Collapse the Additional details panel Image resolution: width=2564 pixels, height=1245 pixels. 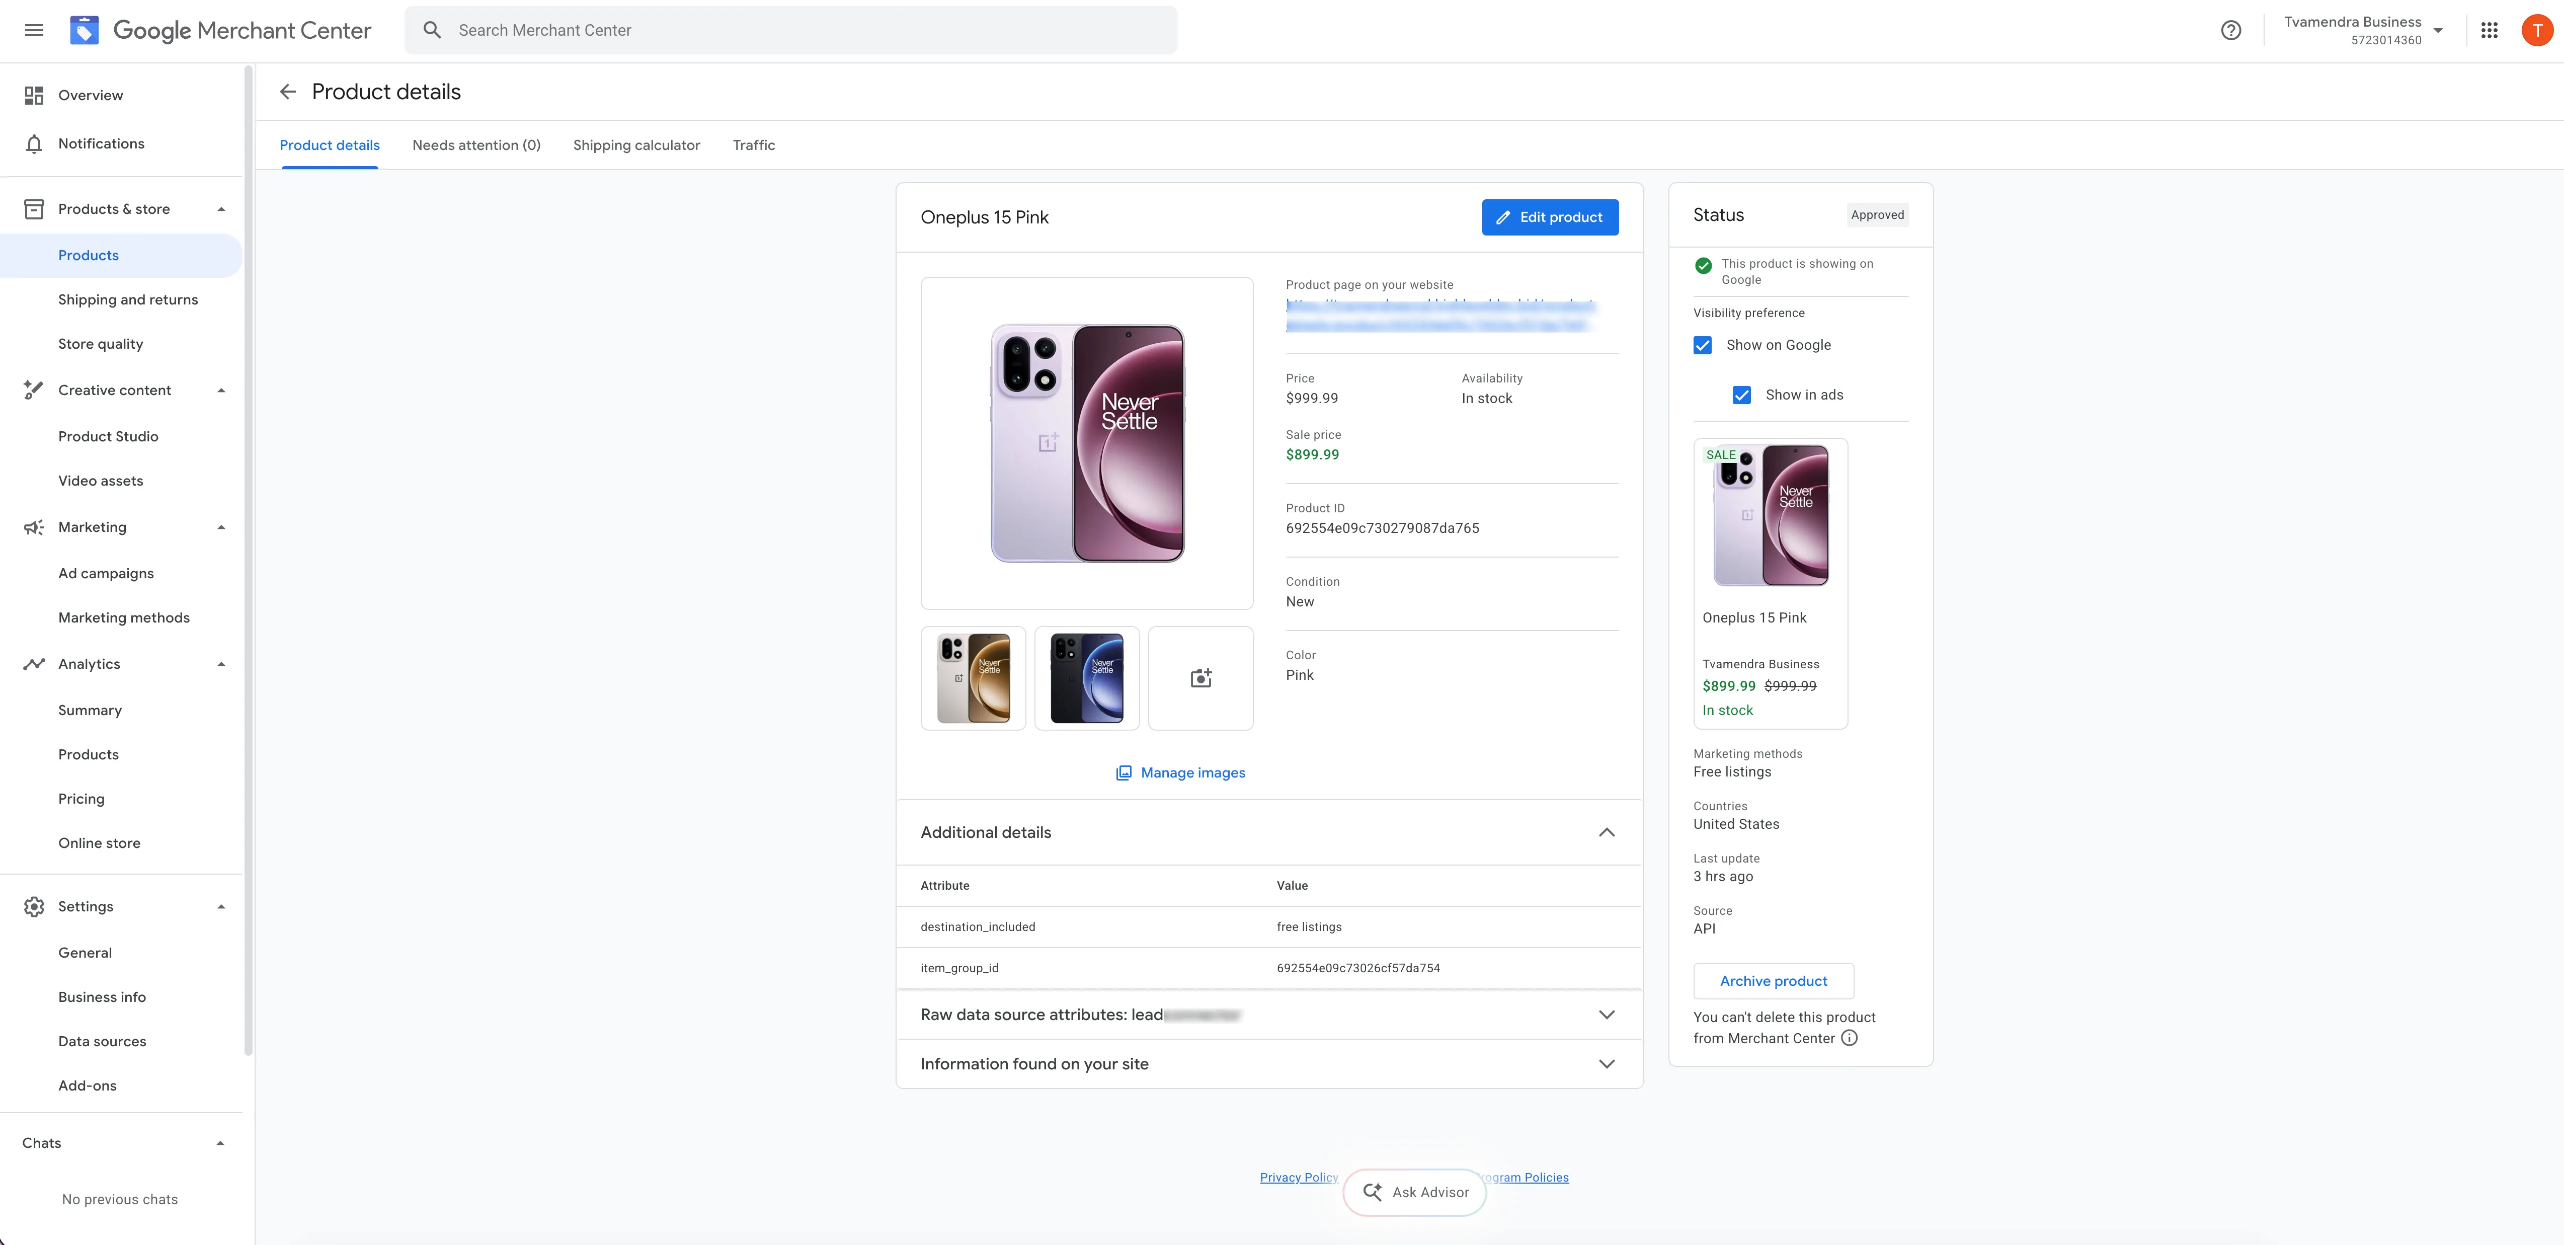[x=1606, y=832]
